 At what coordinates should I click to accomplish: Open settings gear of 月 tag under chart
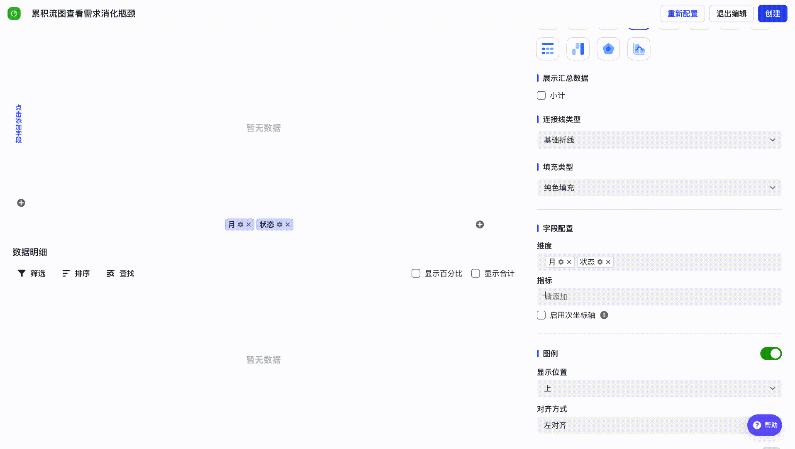point(241,224)
